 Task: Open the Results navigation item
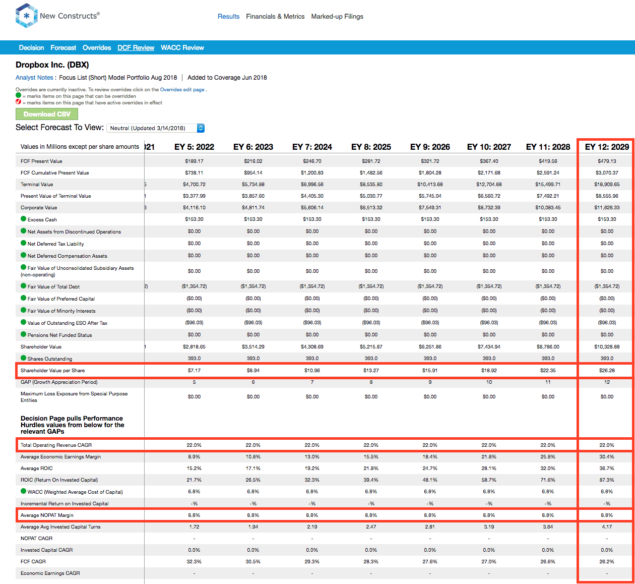pyautogui.click(x=228, y=17)
